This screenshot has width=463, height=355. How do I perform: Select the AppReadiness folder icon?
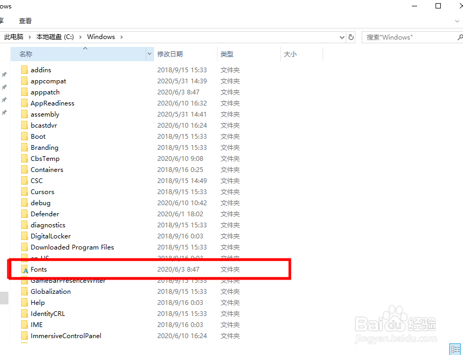click(24, 103)
